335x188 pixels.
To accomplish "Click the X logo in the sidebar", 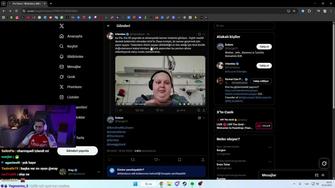I will click(x=62, y=26).
